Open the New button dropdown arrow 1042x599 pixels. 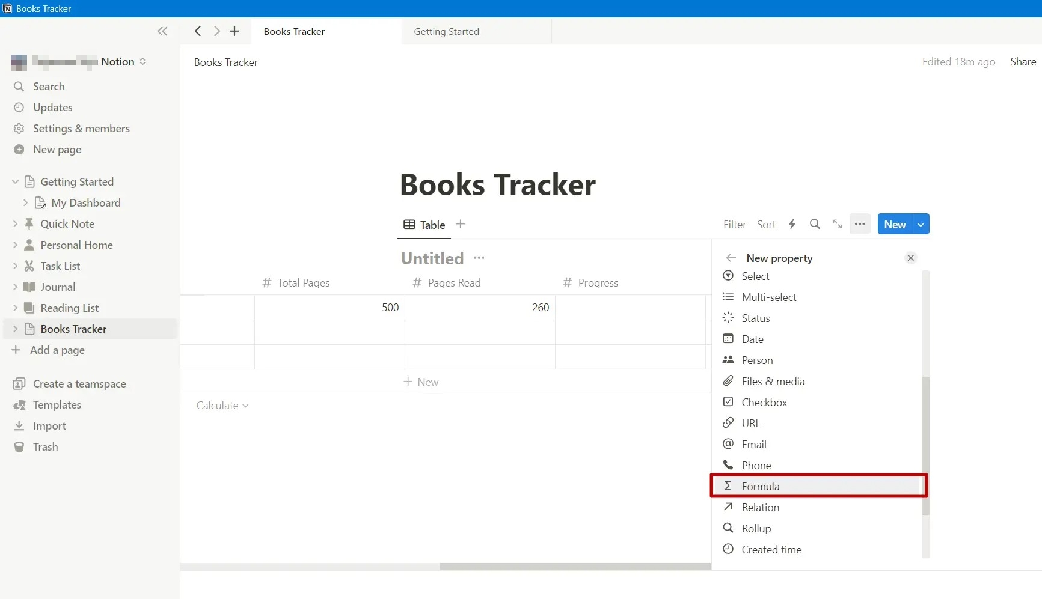click(x=920, y=224)
